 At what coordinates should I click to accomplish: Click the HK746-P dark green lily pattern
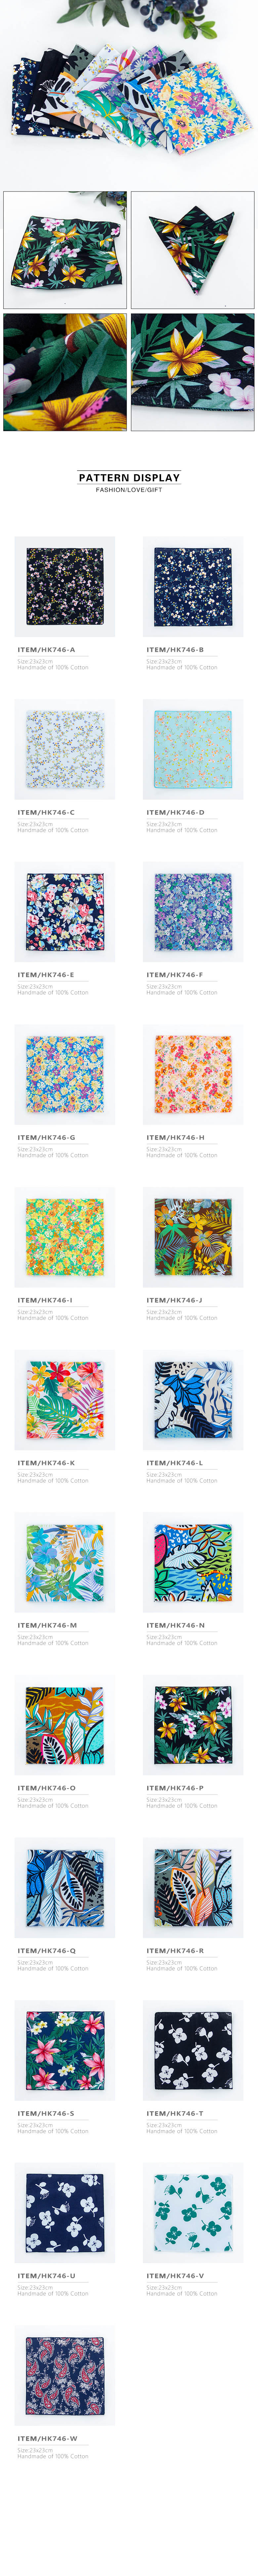193,1725
